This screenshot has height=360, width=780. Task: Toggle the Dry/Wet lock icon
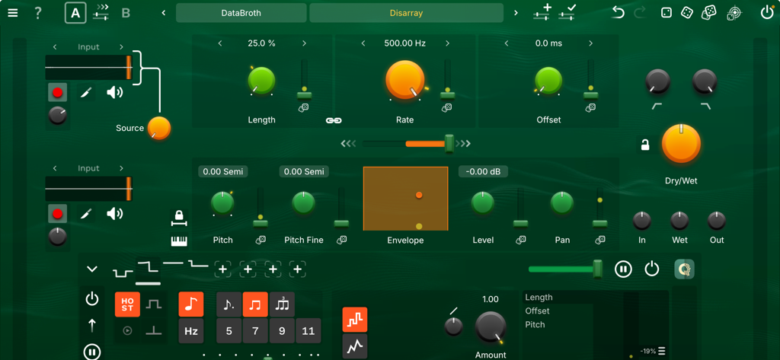(x=644, y=145)
